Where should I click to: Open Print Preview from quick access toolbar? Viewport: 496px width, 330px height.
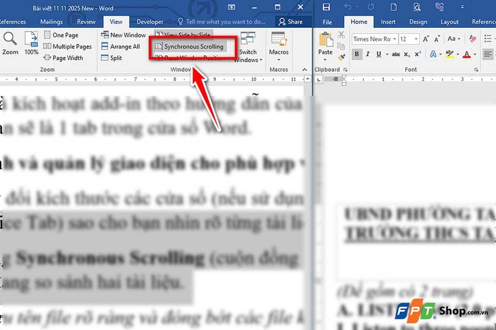pyautogui.click(x=417, y=7)
